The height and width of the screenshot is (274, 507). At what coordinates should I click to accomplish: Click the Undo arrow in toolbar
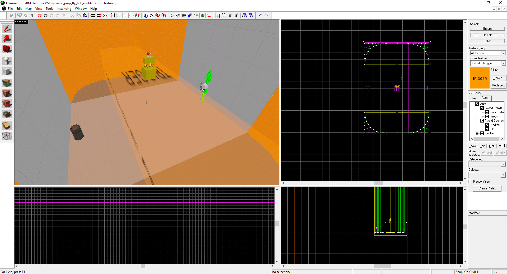260,16
